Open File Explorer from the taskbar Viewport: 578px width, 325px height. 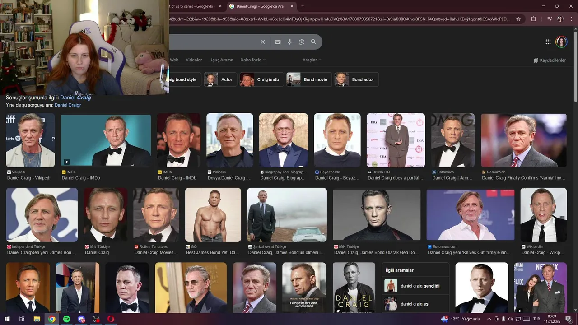pos(37,319)
